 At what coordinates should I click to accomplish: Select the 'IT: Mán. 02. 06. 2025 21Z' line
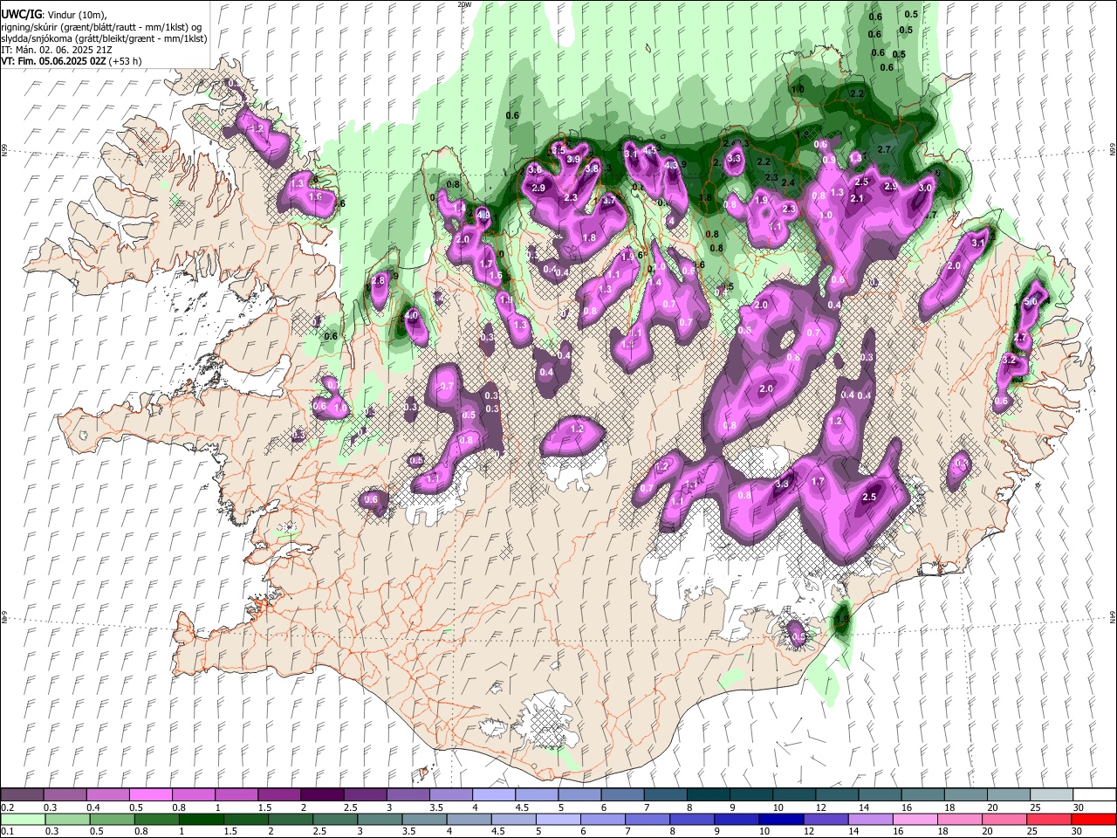[56, 50]
